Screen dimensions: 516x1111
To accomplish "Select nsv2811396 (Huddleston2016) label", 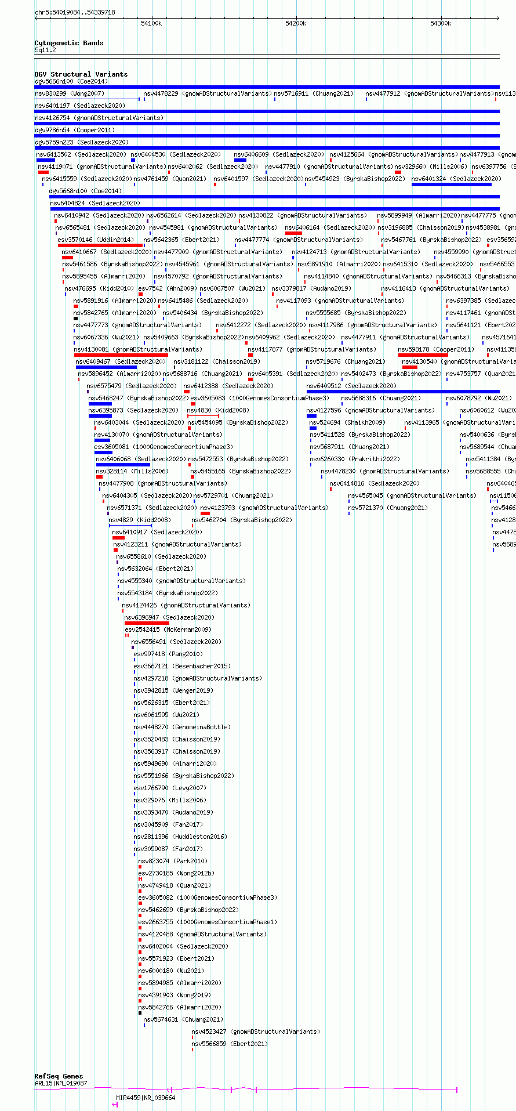I will 180,837.
